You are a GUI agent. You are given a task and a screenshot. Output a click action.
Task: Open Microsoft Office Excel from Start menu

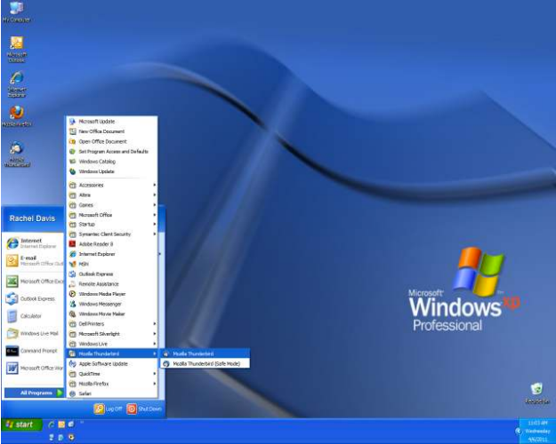[34, 281]
